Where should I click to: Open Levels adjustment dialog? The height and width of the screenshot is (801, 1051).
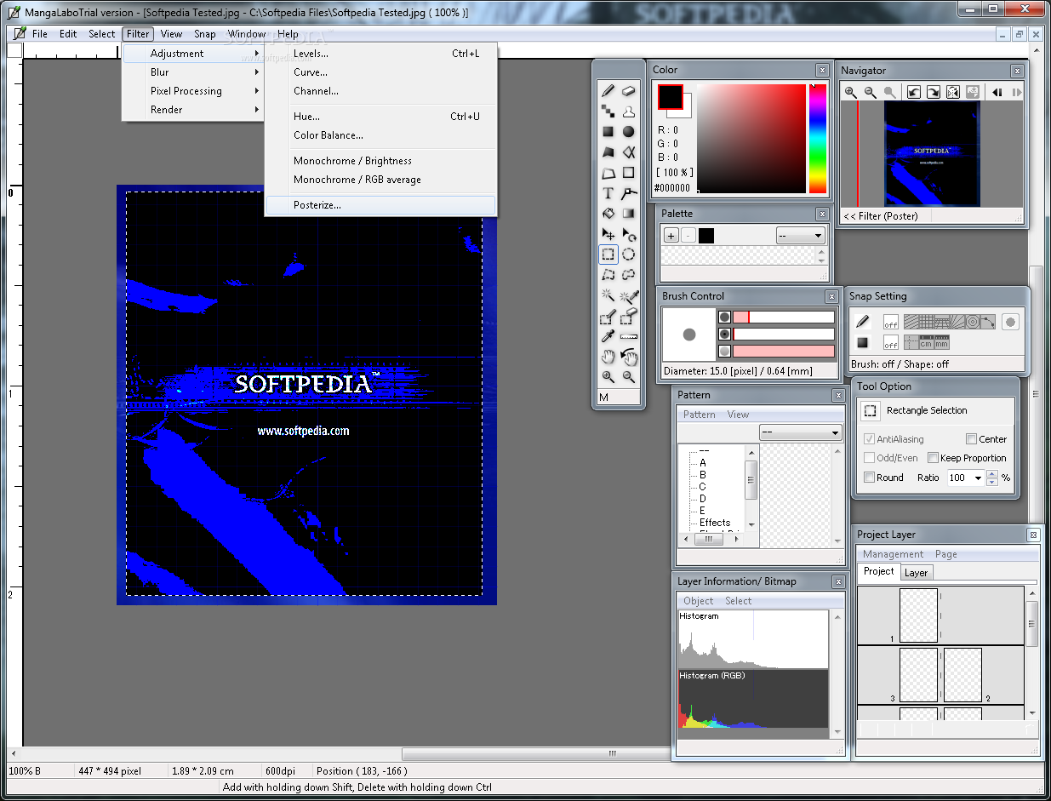coord(380,54)
